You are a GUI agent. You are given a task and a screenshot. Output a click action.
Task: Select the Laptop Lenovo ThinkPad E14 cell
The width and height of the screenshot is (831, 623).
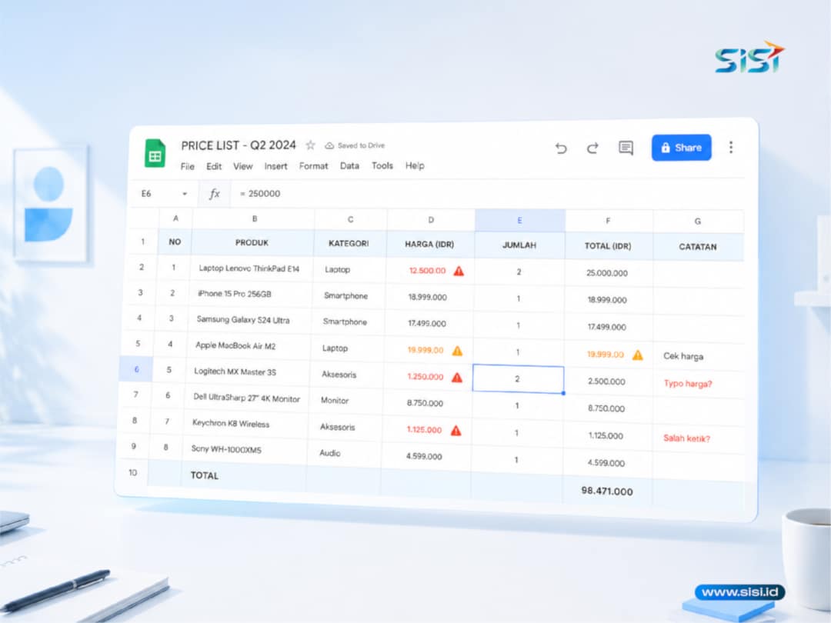[x=249, y=268]
